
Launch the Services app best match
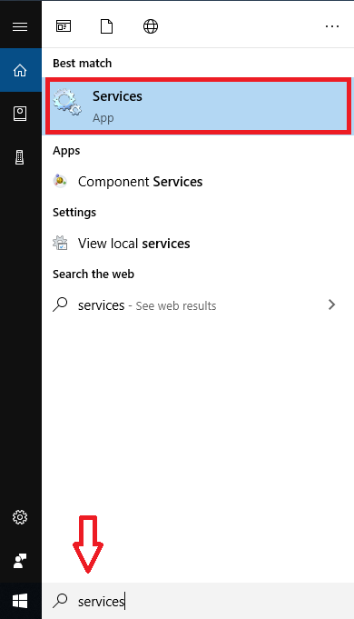198,105
